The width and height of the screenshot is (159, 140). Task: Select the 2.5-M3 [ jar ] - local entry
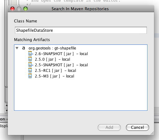54,76
